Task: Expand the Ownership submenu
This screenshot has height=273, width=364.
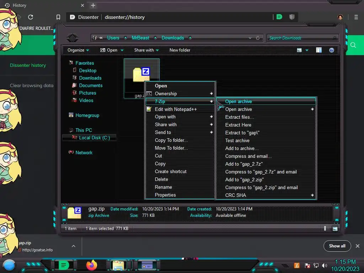Action: coord(180,93)
